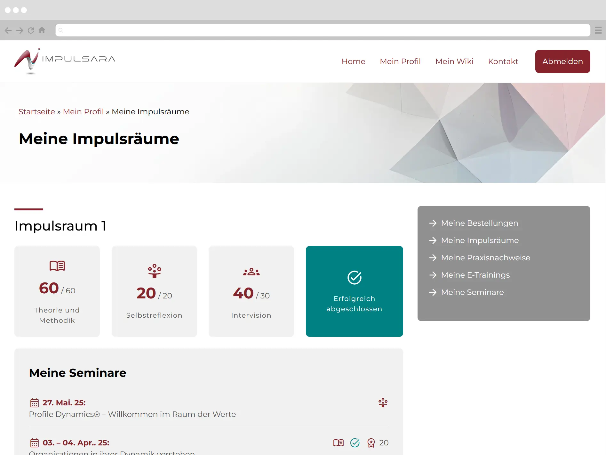
Task: Open the browser hamburger menu
Action: [x=598, y=30]
